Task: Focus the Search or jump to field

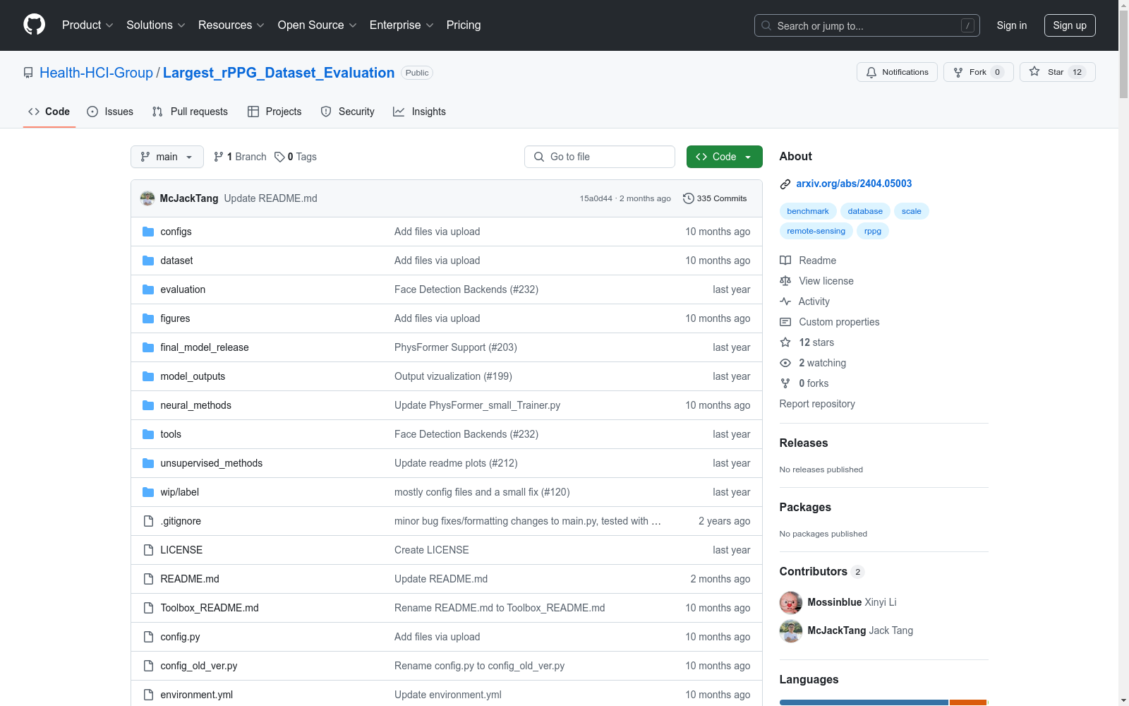Action: (x=867, y=25)
